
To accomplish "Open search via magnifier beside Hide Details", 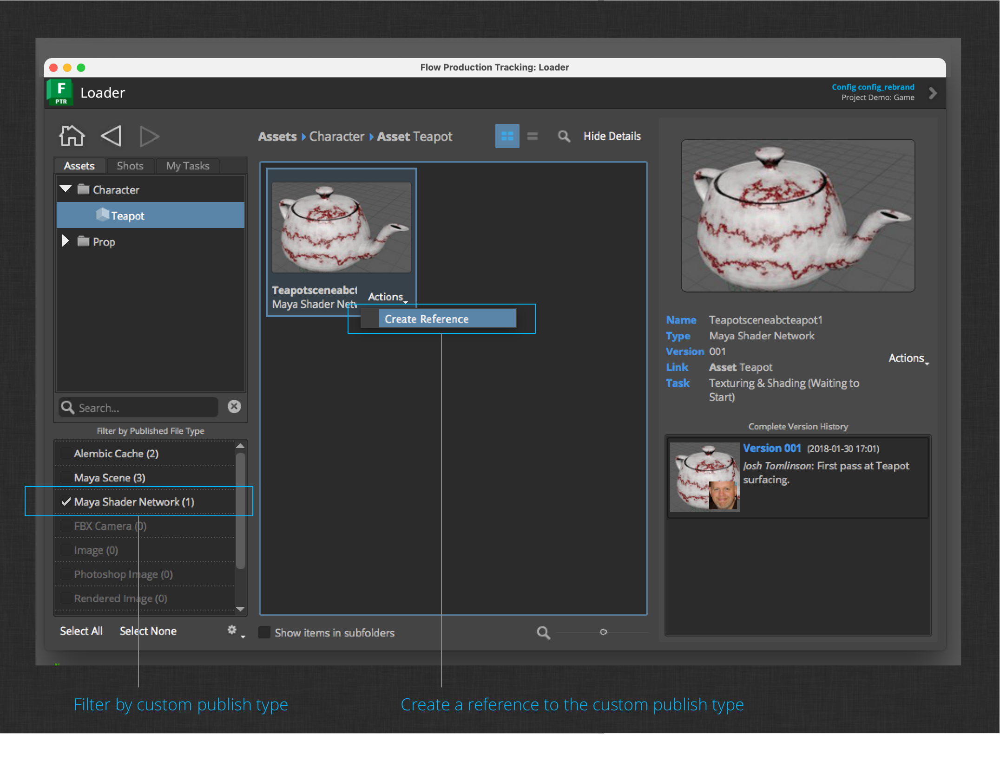I will (x=563, y=136).
